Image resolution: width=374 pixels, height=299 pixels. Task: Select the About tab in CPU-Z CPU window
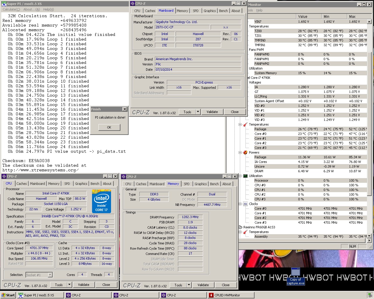107,184
